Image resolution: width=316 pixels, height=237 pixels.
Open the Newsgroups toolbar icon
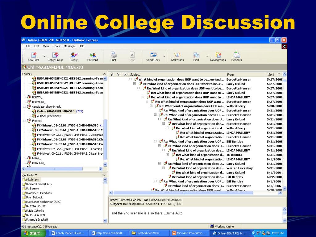point(218,57)
